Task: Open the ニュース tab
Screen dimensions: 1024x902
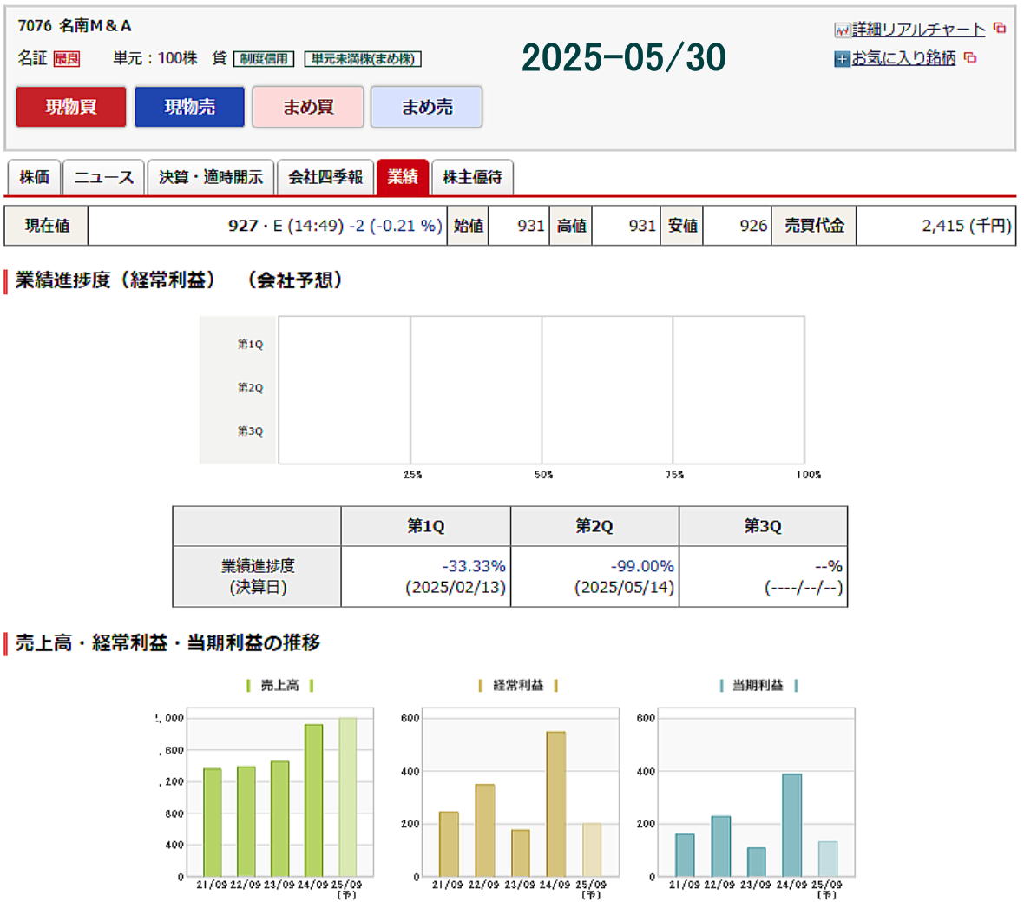Action: (x=104, y=177)
